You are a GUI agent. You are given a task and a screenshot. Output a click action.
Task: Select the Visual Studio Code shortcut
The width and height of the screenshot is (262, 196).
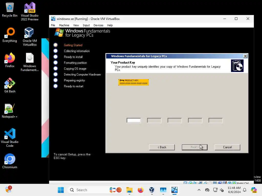coord(10,138)
